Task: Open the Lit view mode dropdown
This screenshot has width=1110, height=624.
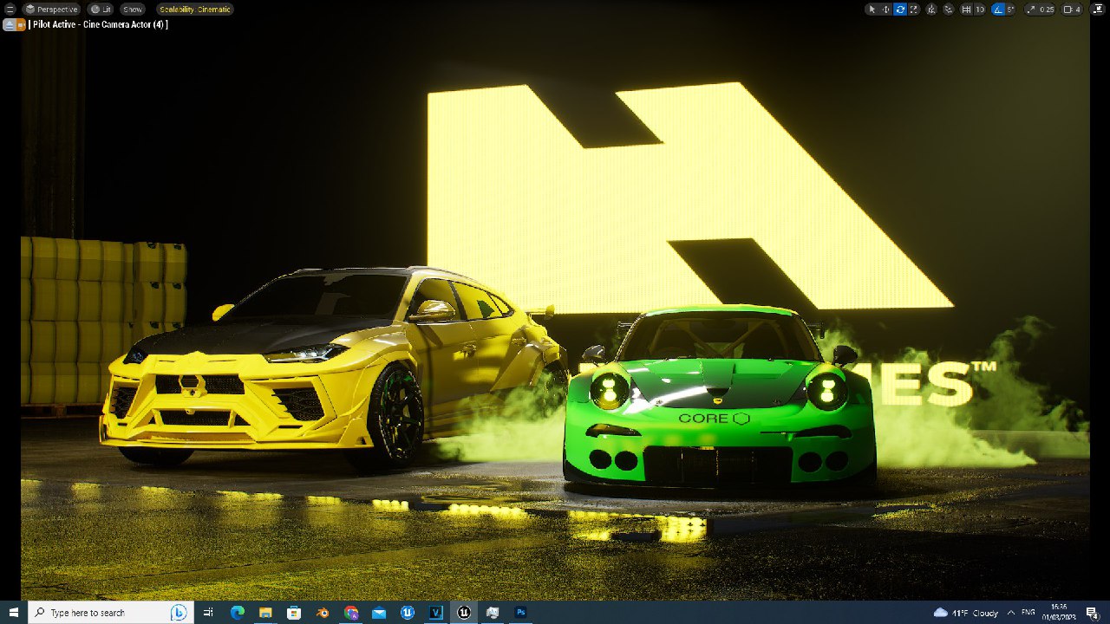Action: click(x=101, y=9)
